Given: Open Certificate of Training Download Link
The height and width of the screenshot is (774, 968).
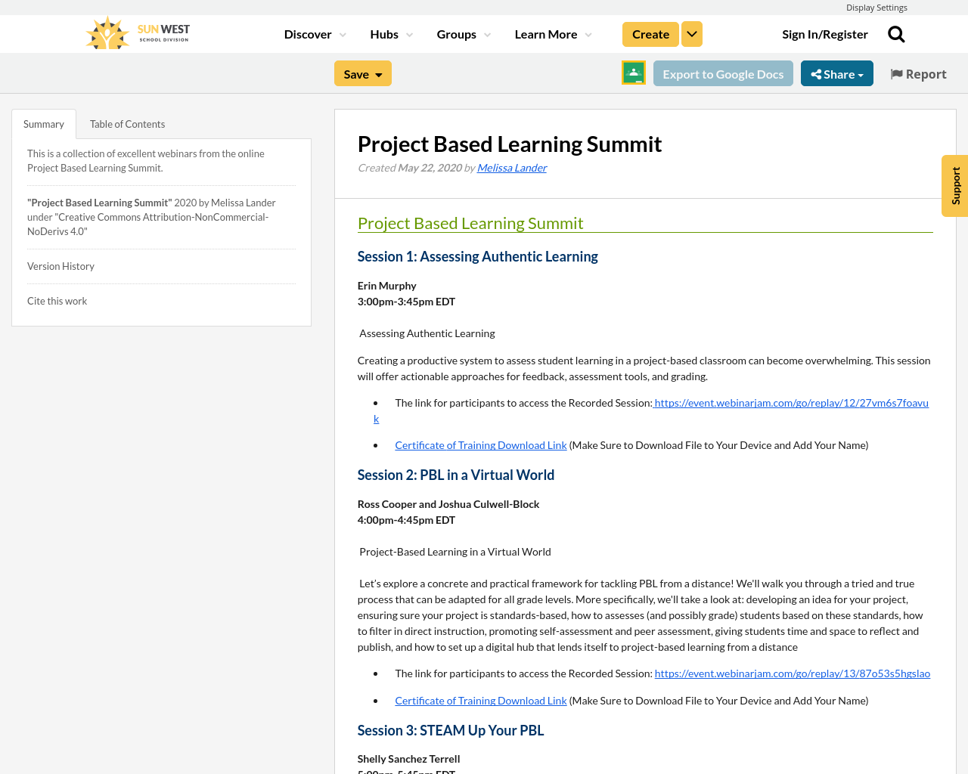Looking at the screenshot, I should point(481,444).
